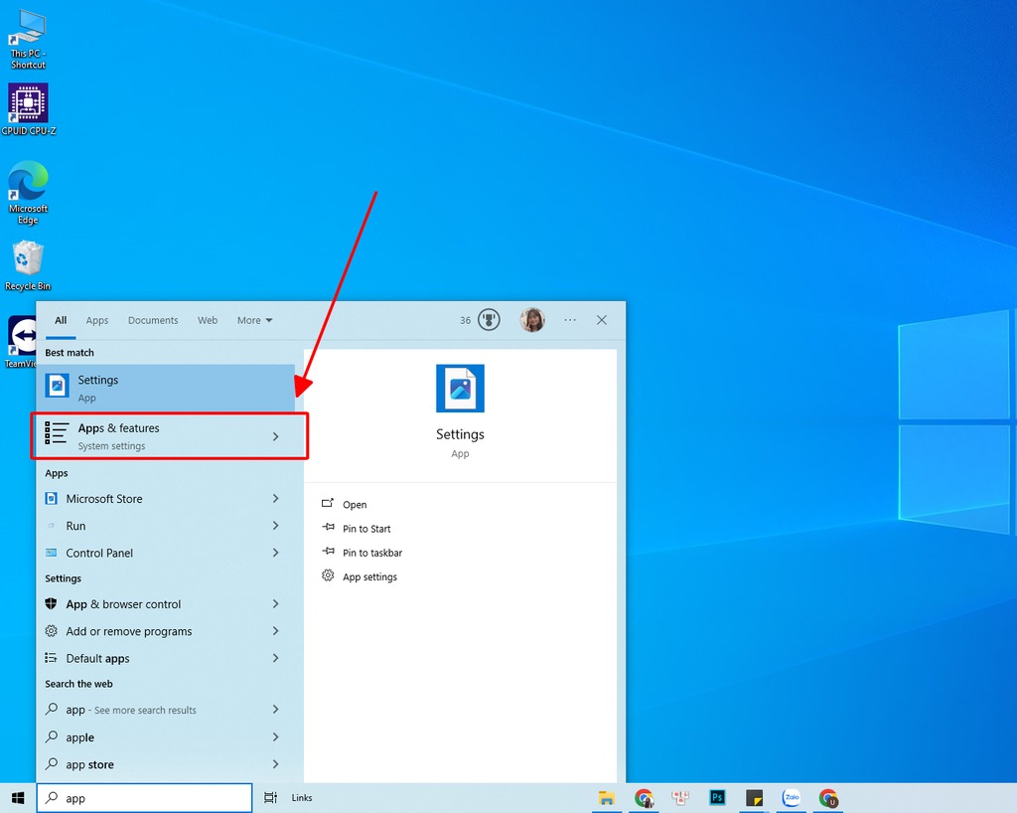Viewport: 1017px width, 813px height.
Task: Open Microsoft Edge desktop shortcut
Action: point(28,192)
